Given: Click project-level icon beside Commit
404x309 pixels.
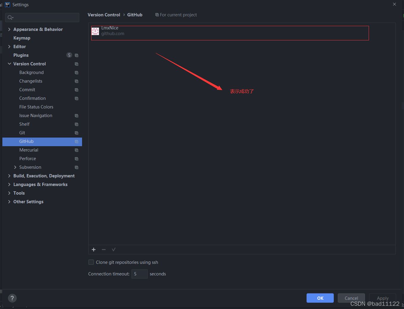Looking at the screenshot, I should (x=77, y=90).
